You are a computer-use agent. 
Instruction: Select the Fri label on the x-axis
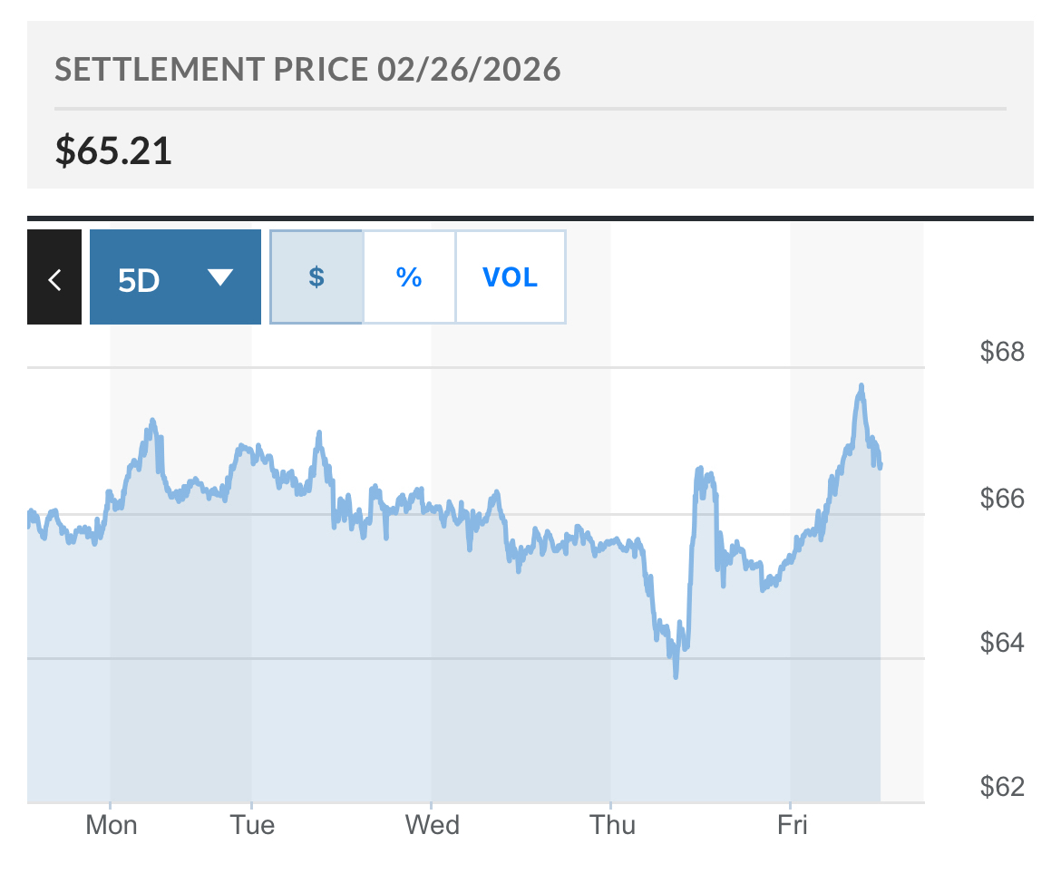pyautogui.click(x=792, y=825)
